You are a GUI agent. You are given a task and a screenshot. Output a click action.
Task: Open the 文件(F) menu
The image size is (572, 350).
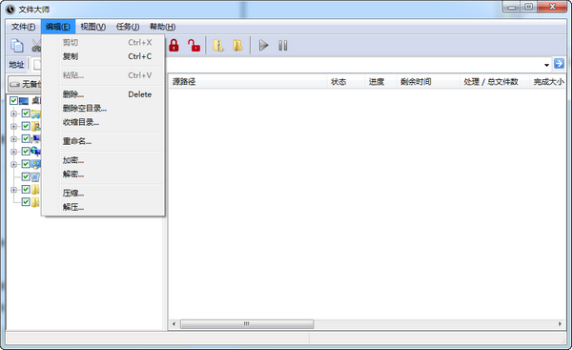point(23,27)
